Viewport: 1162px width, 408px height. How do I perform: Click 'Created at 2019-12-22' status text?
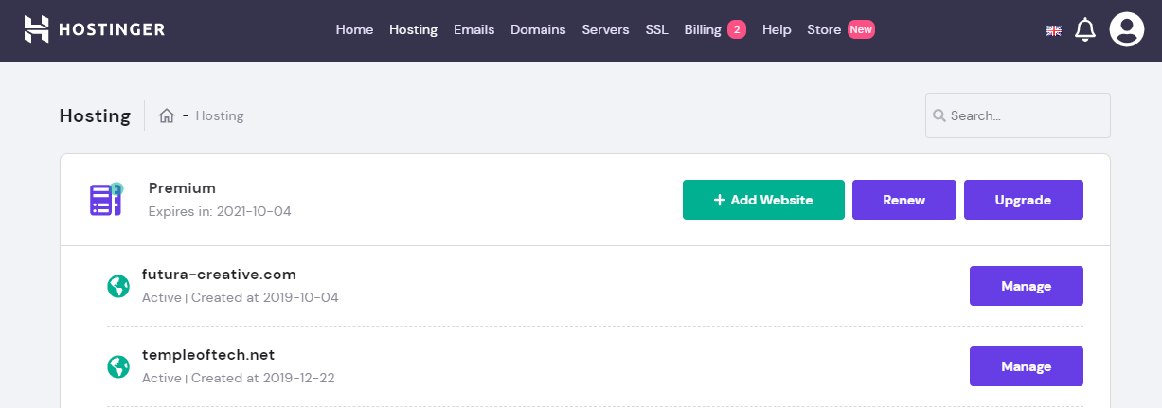coord(263,378)
